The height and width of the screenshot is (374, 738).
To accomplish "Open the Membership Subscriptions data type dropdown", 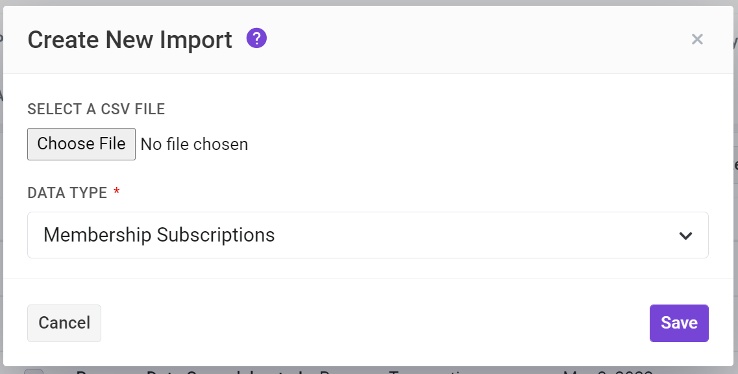I will click(x=368, y=235).
